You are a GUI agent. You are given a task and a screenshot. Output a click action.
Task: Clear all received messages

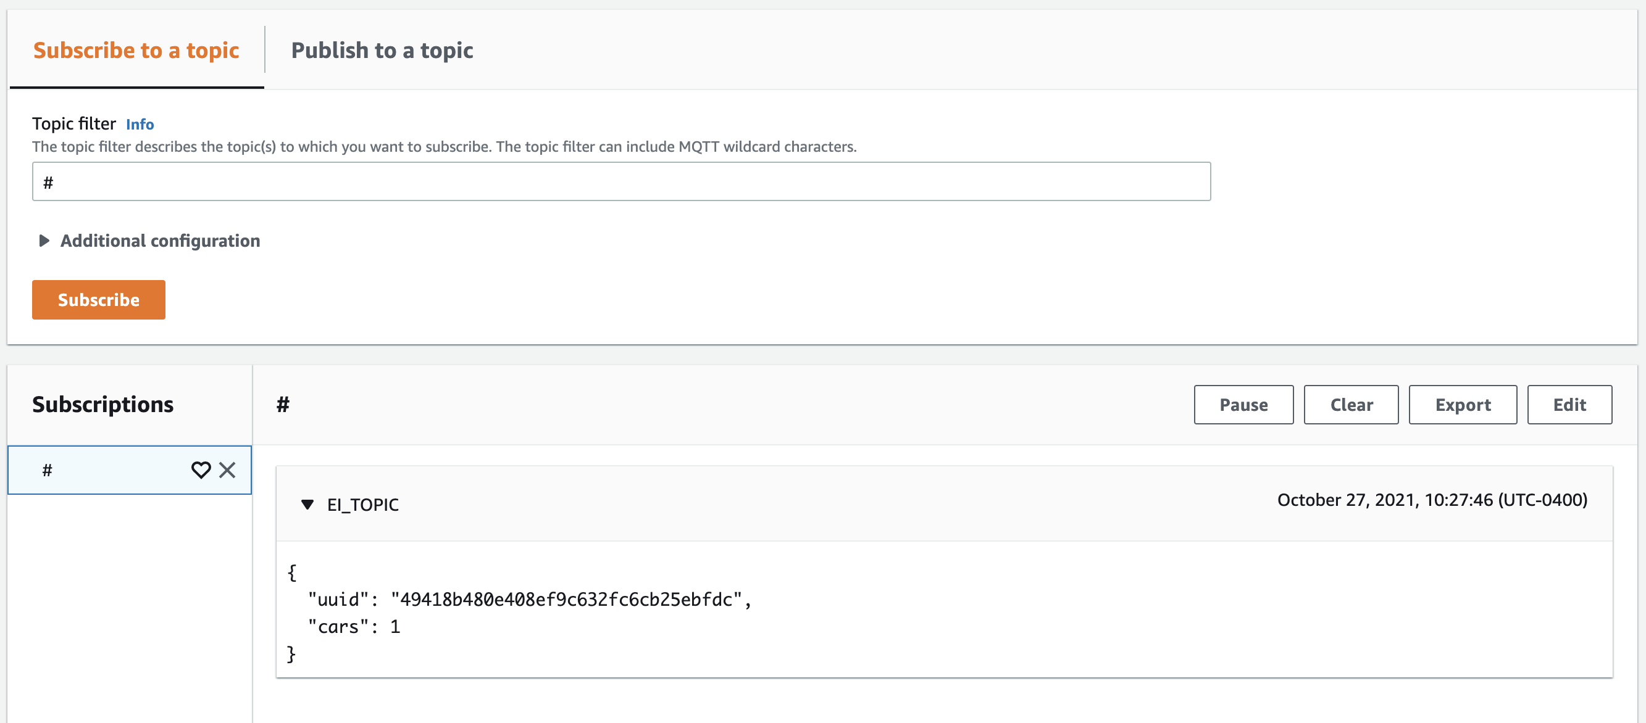[x=1351, y=404]
